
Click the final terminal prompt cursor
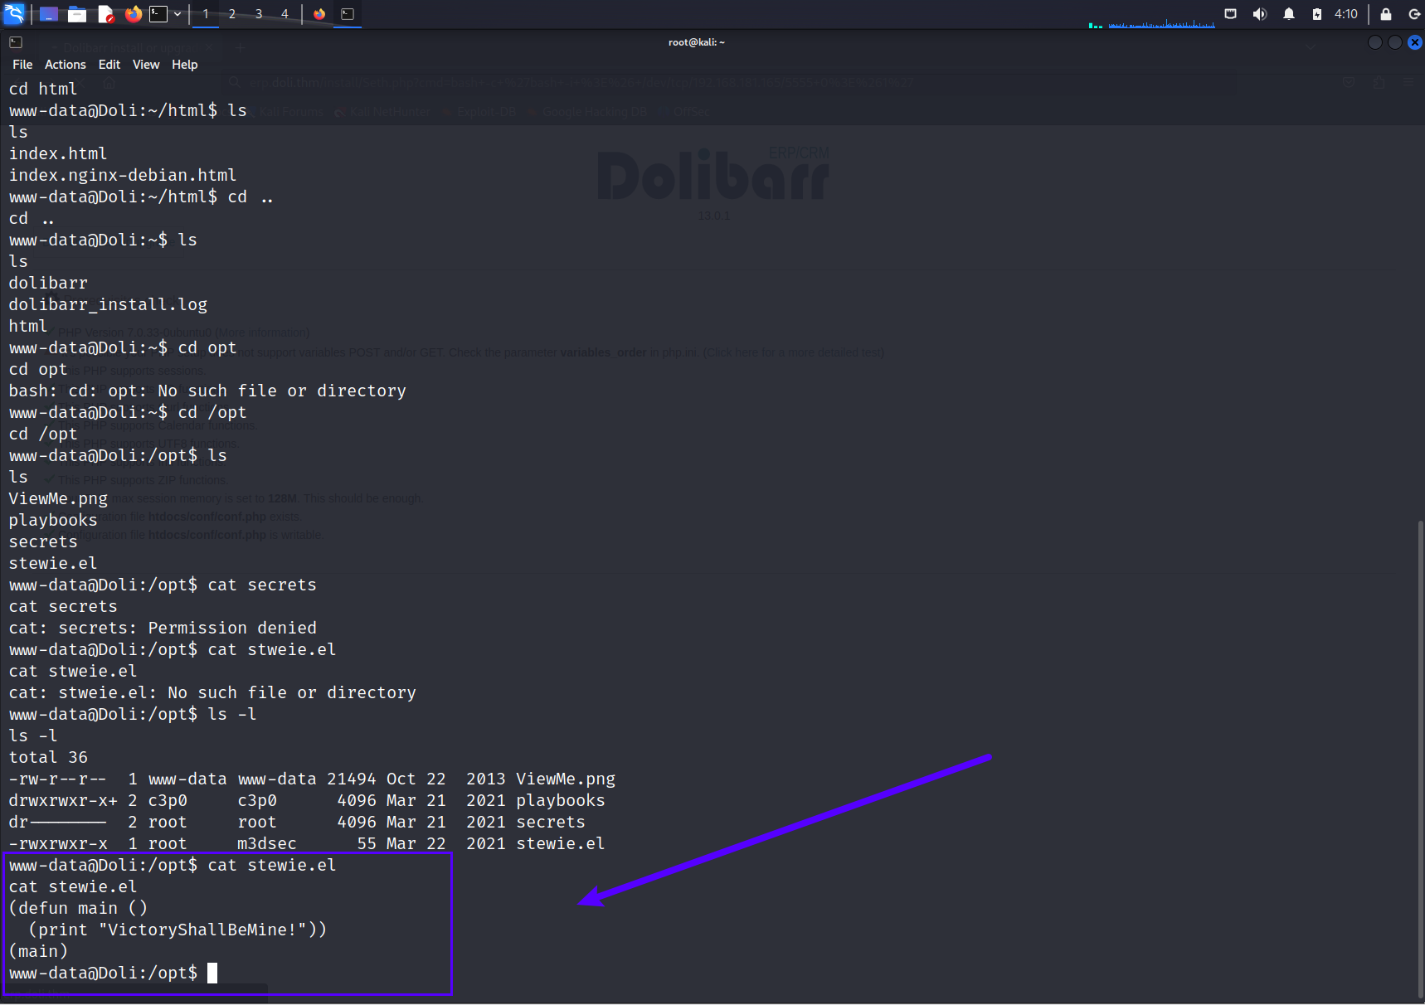[x=212, y=973]
